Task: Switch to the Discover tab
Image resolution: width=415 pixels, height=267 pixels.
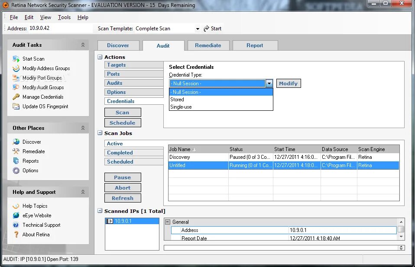Action: 118,45
